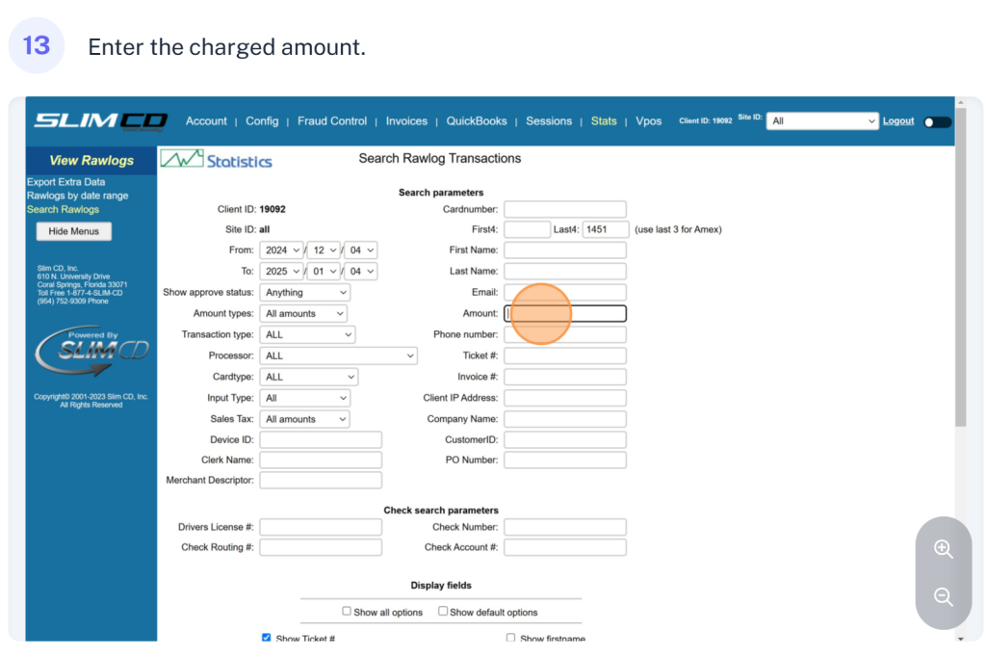This screenshot has width=986, height=657.
Task: Click the zoom in magnifier icon
Action: tap(943, 549)
